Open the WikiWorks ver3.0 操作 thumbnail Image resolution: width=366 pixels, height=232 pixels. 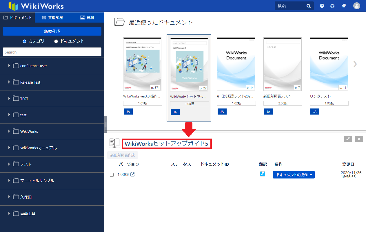point(142,64)
